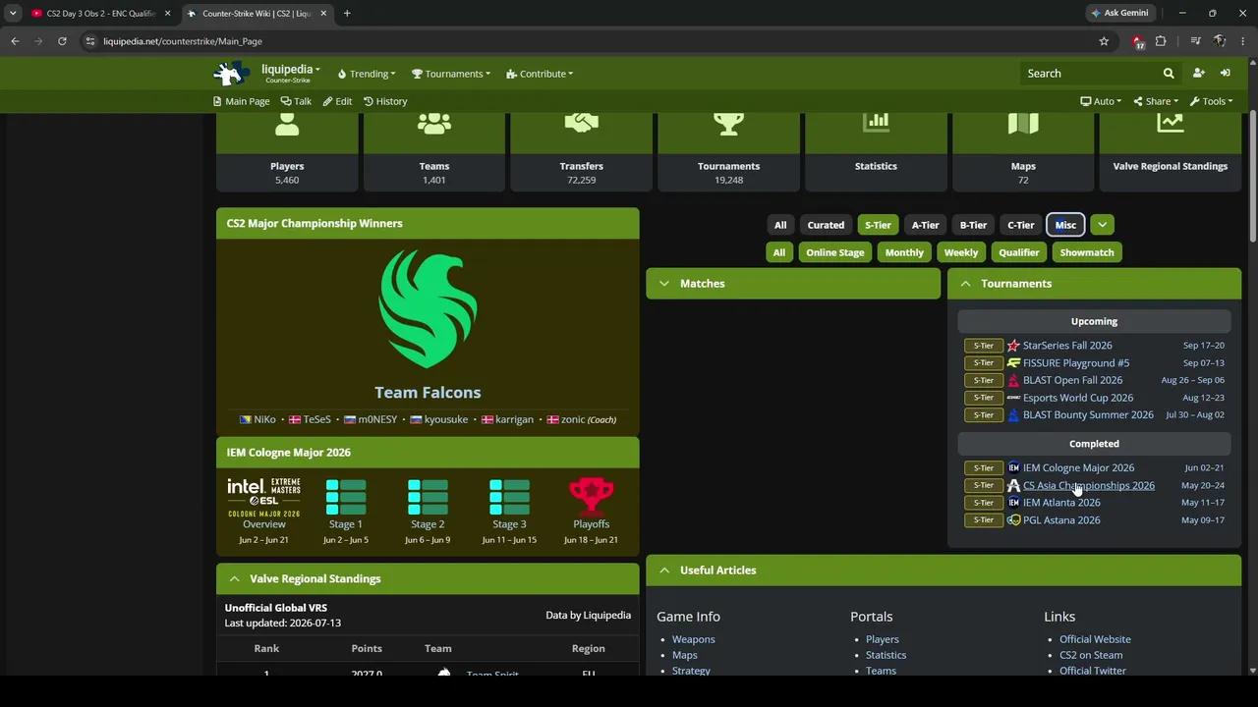Click the Ask Gemini button
This screenshot has width=1258, height=707.
coord(1119,14)
